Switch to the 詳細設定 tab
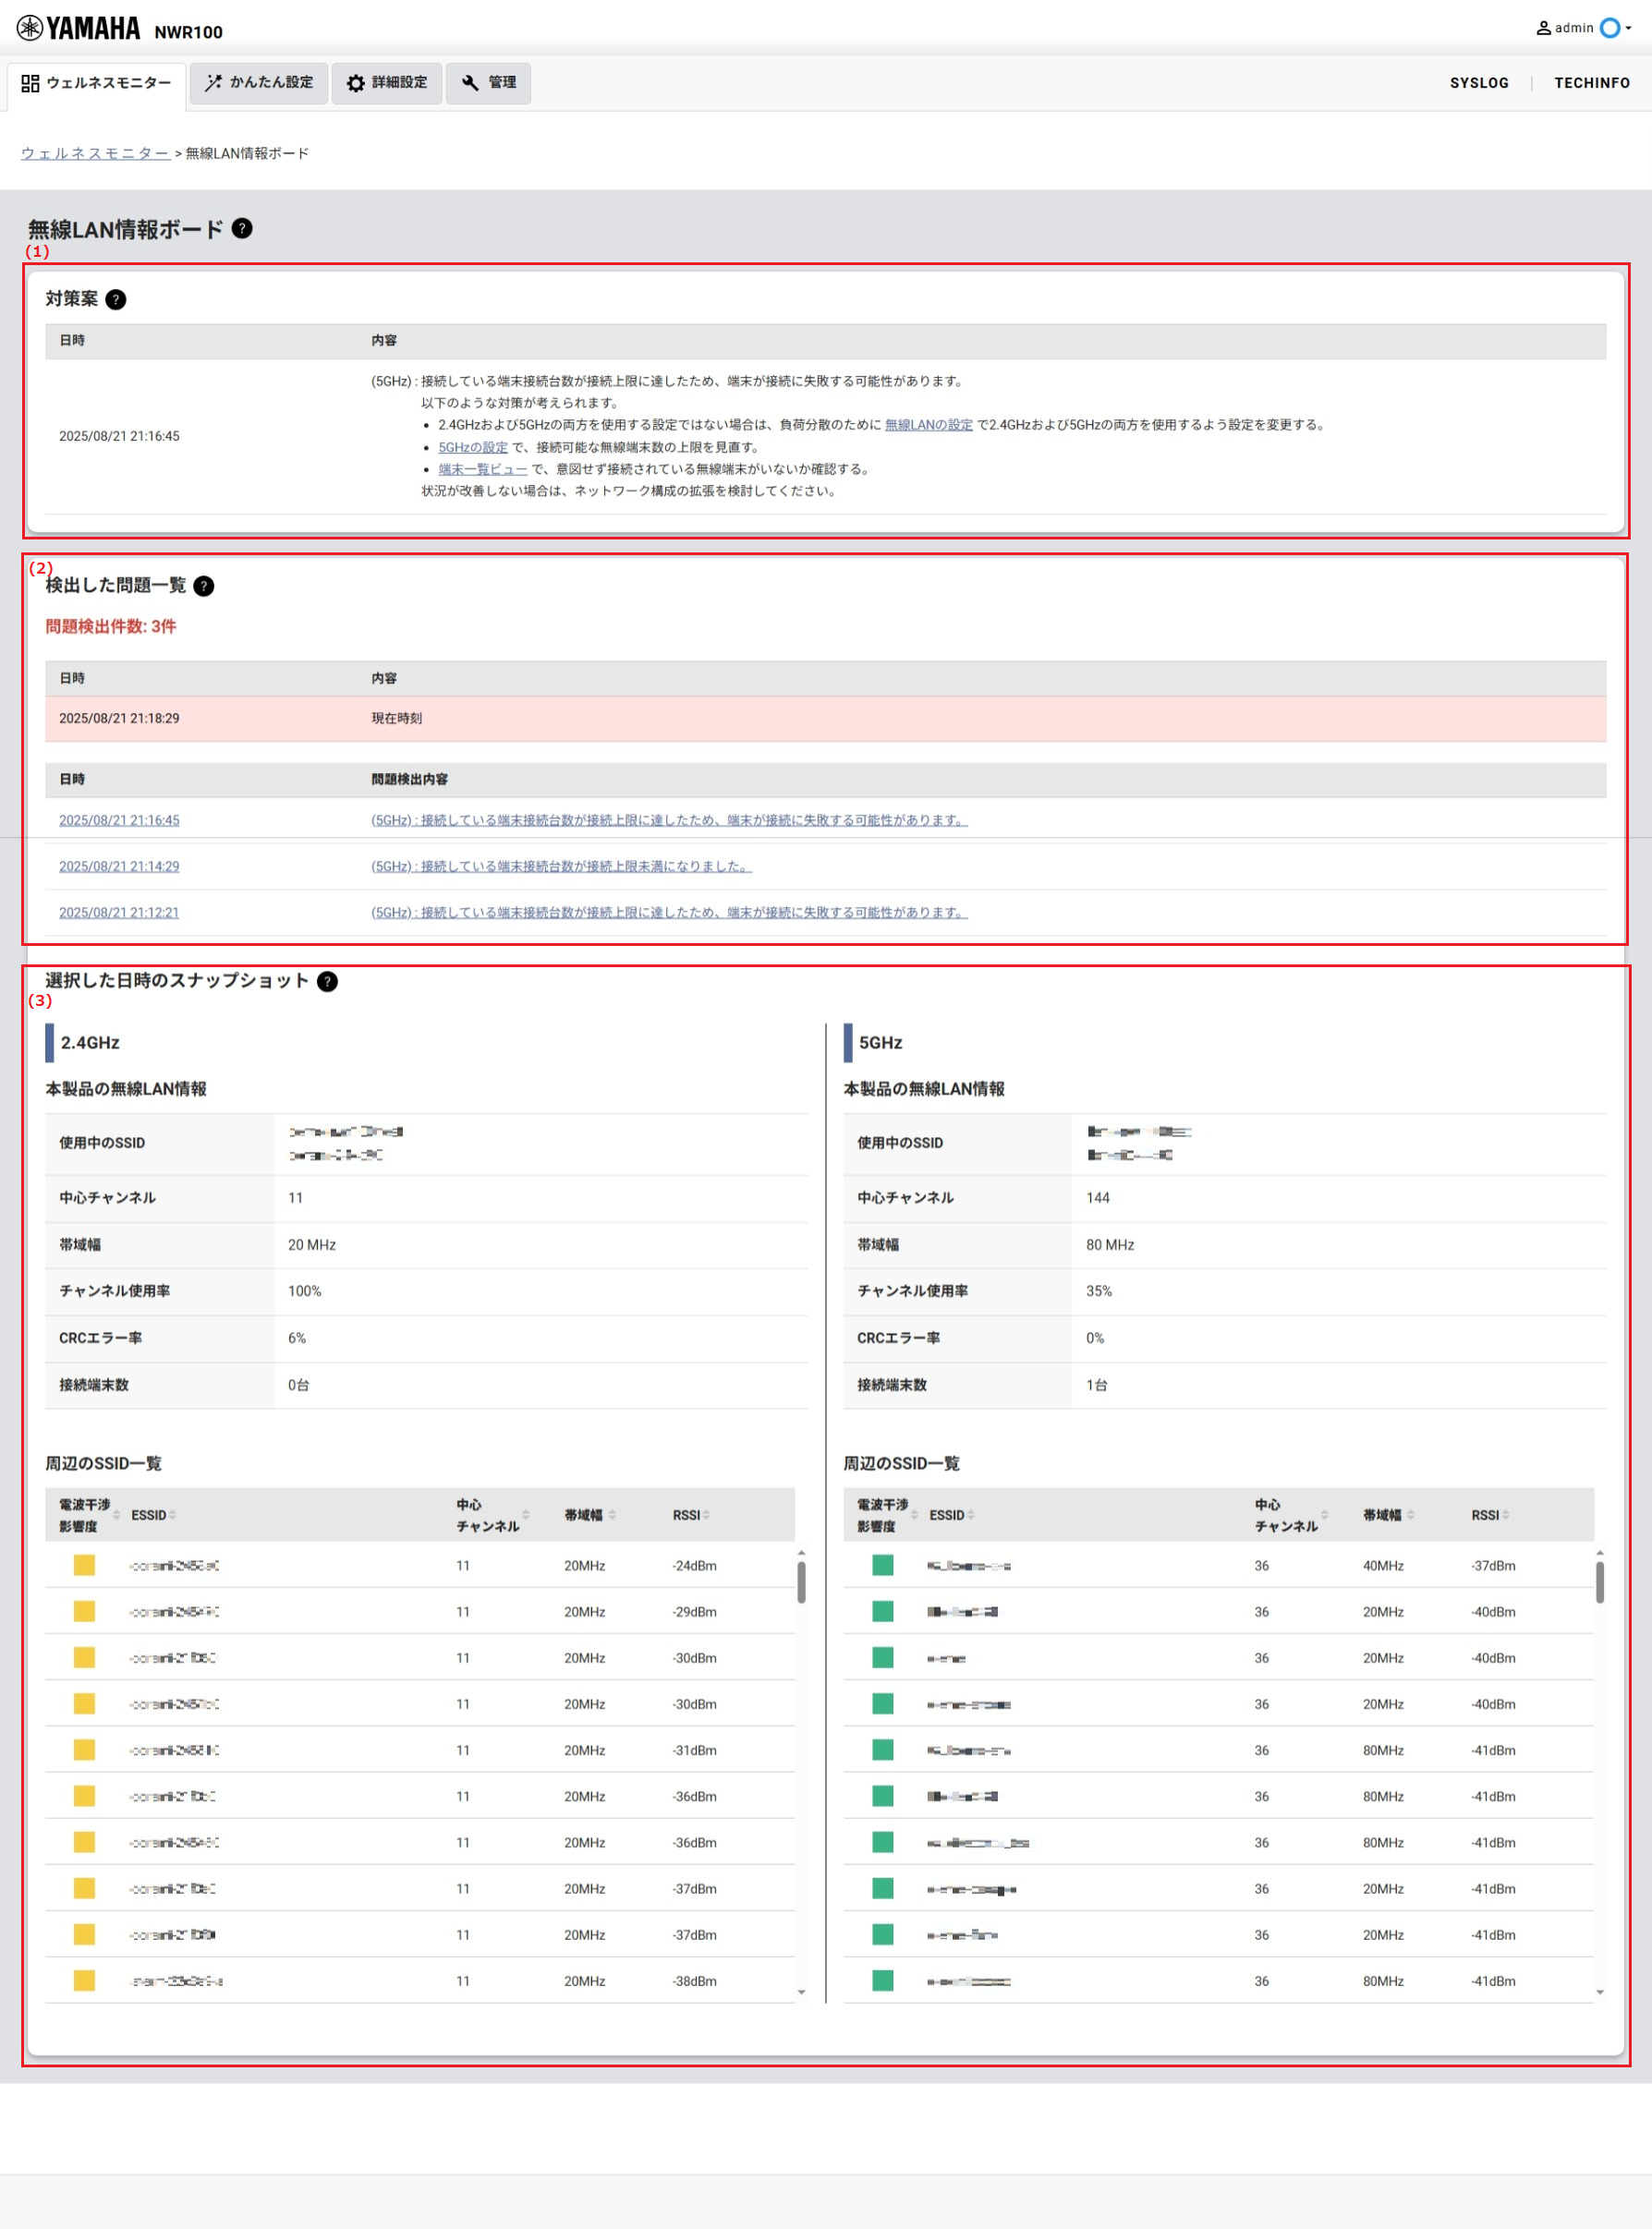The height and width of the screenshot is (2229, 1652). coord(387,83)
